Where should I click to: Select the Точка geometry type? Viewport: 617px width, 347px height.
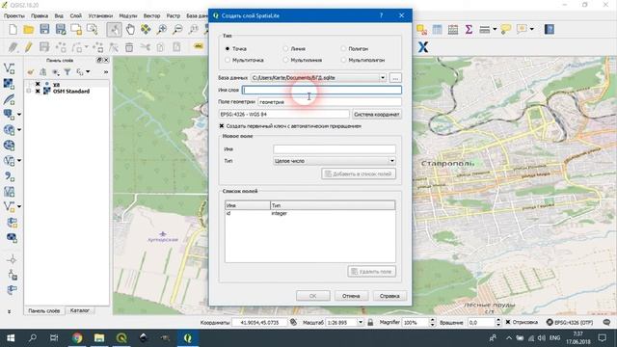coord(228,49)
